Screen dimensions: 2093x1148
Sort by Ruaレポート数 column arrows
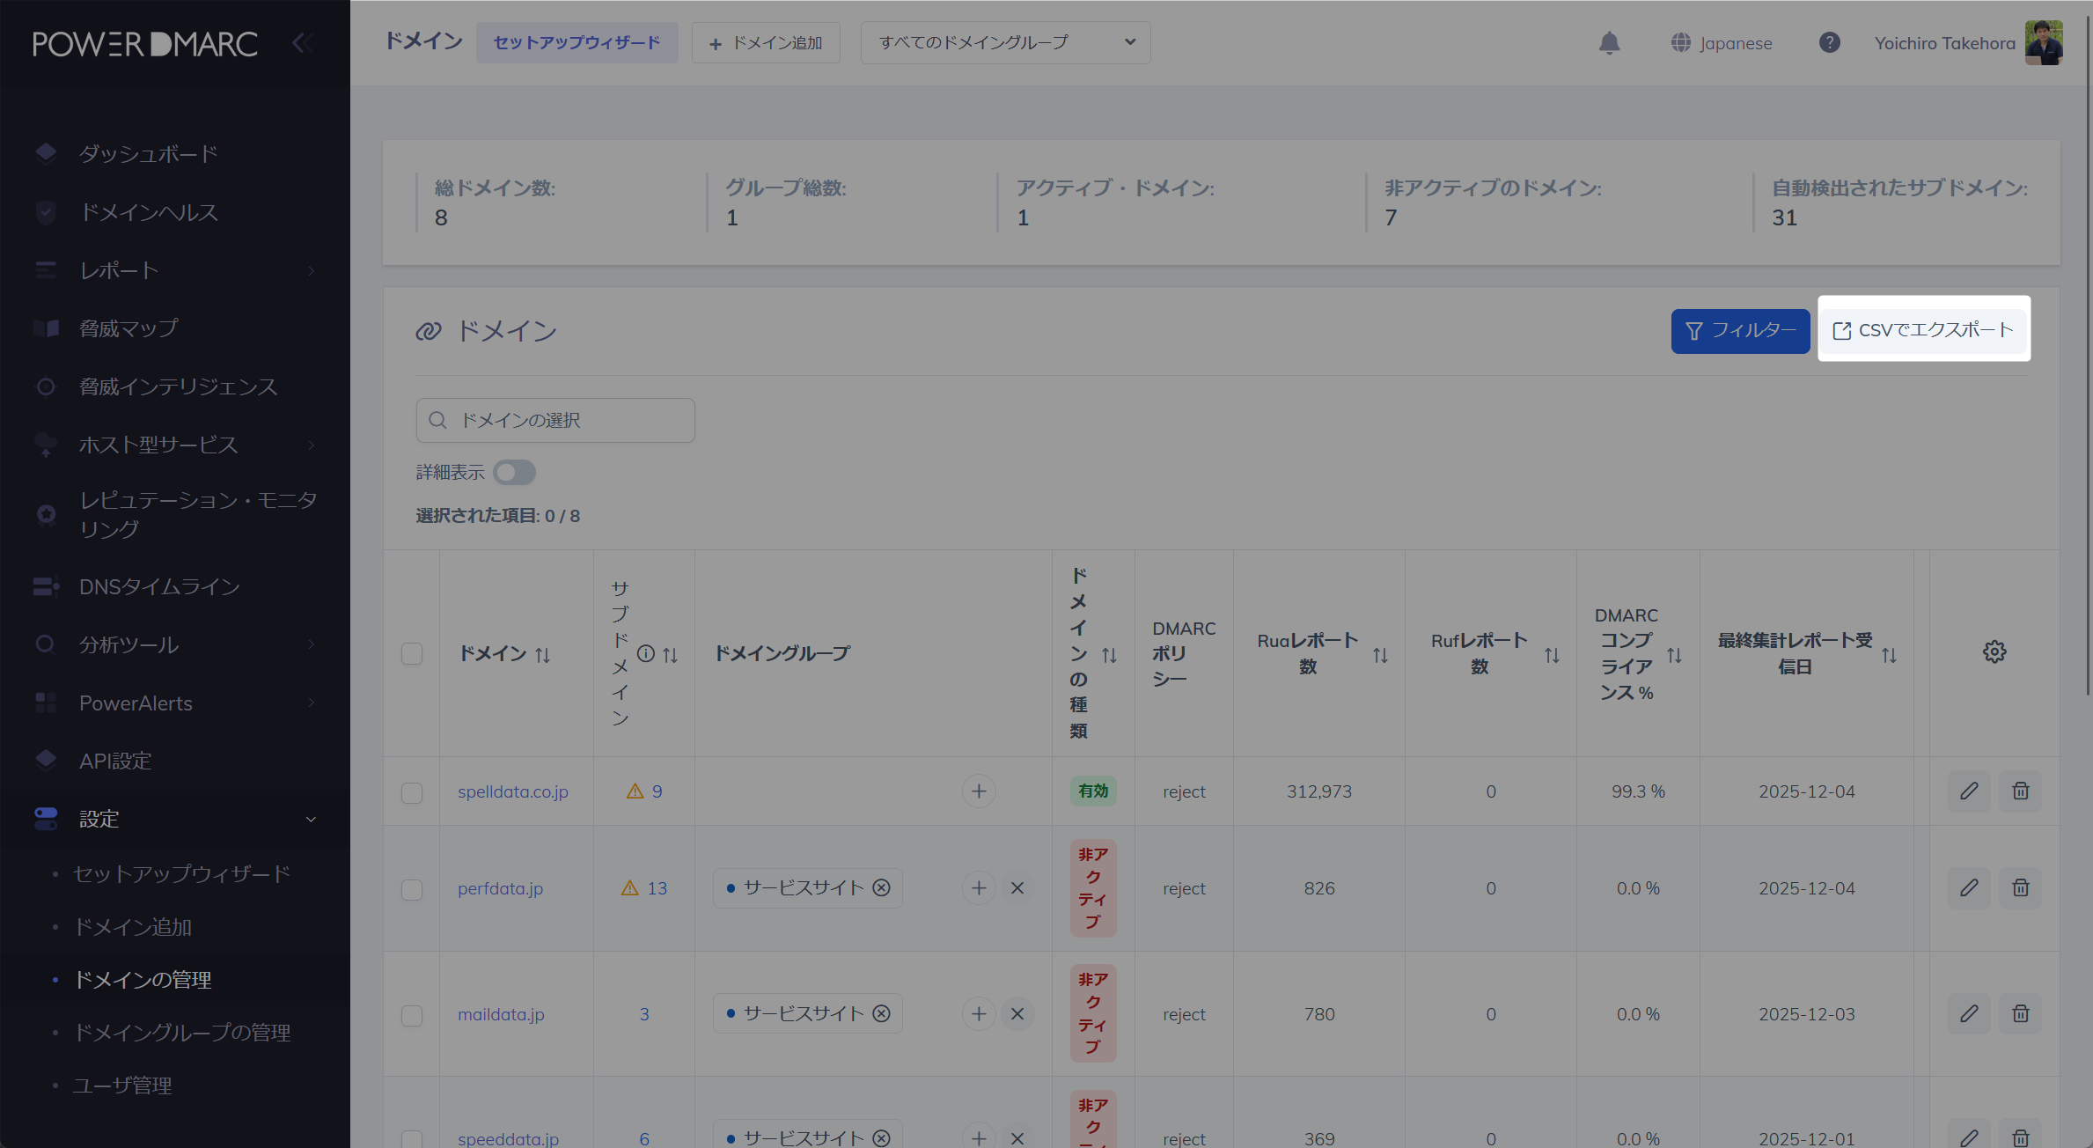[x=1379, y=655]
